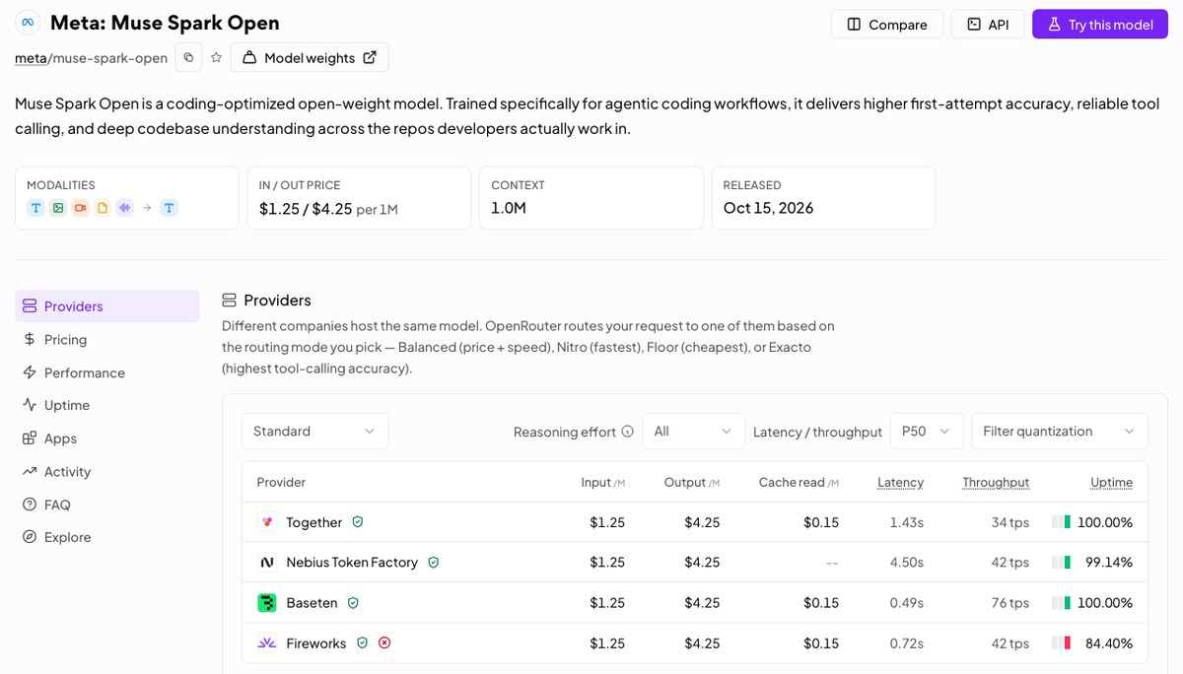Click the Cache read column header
Viewport: 1183px width, 674px height.
799,482
